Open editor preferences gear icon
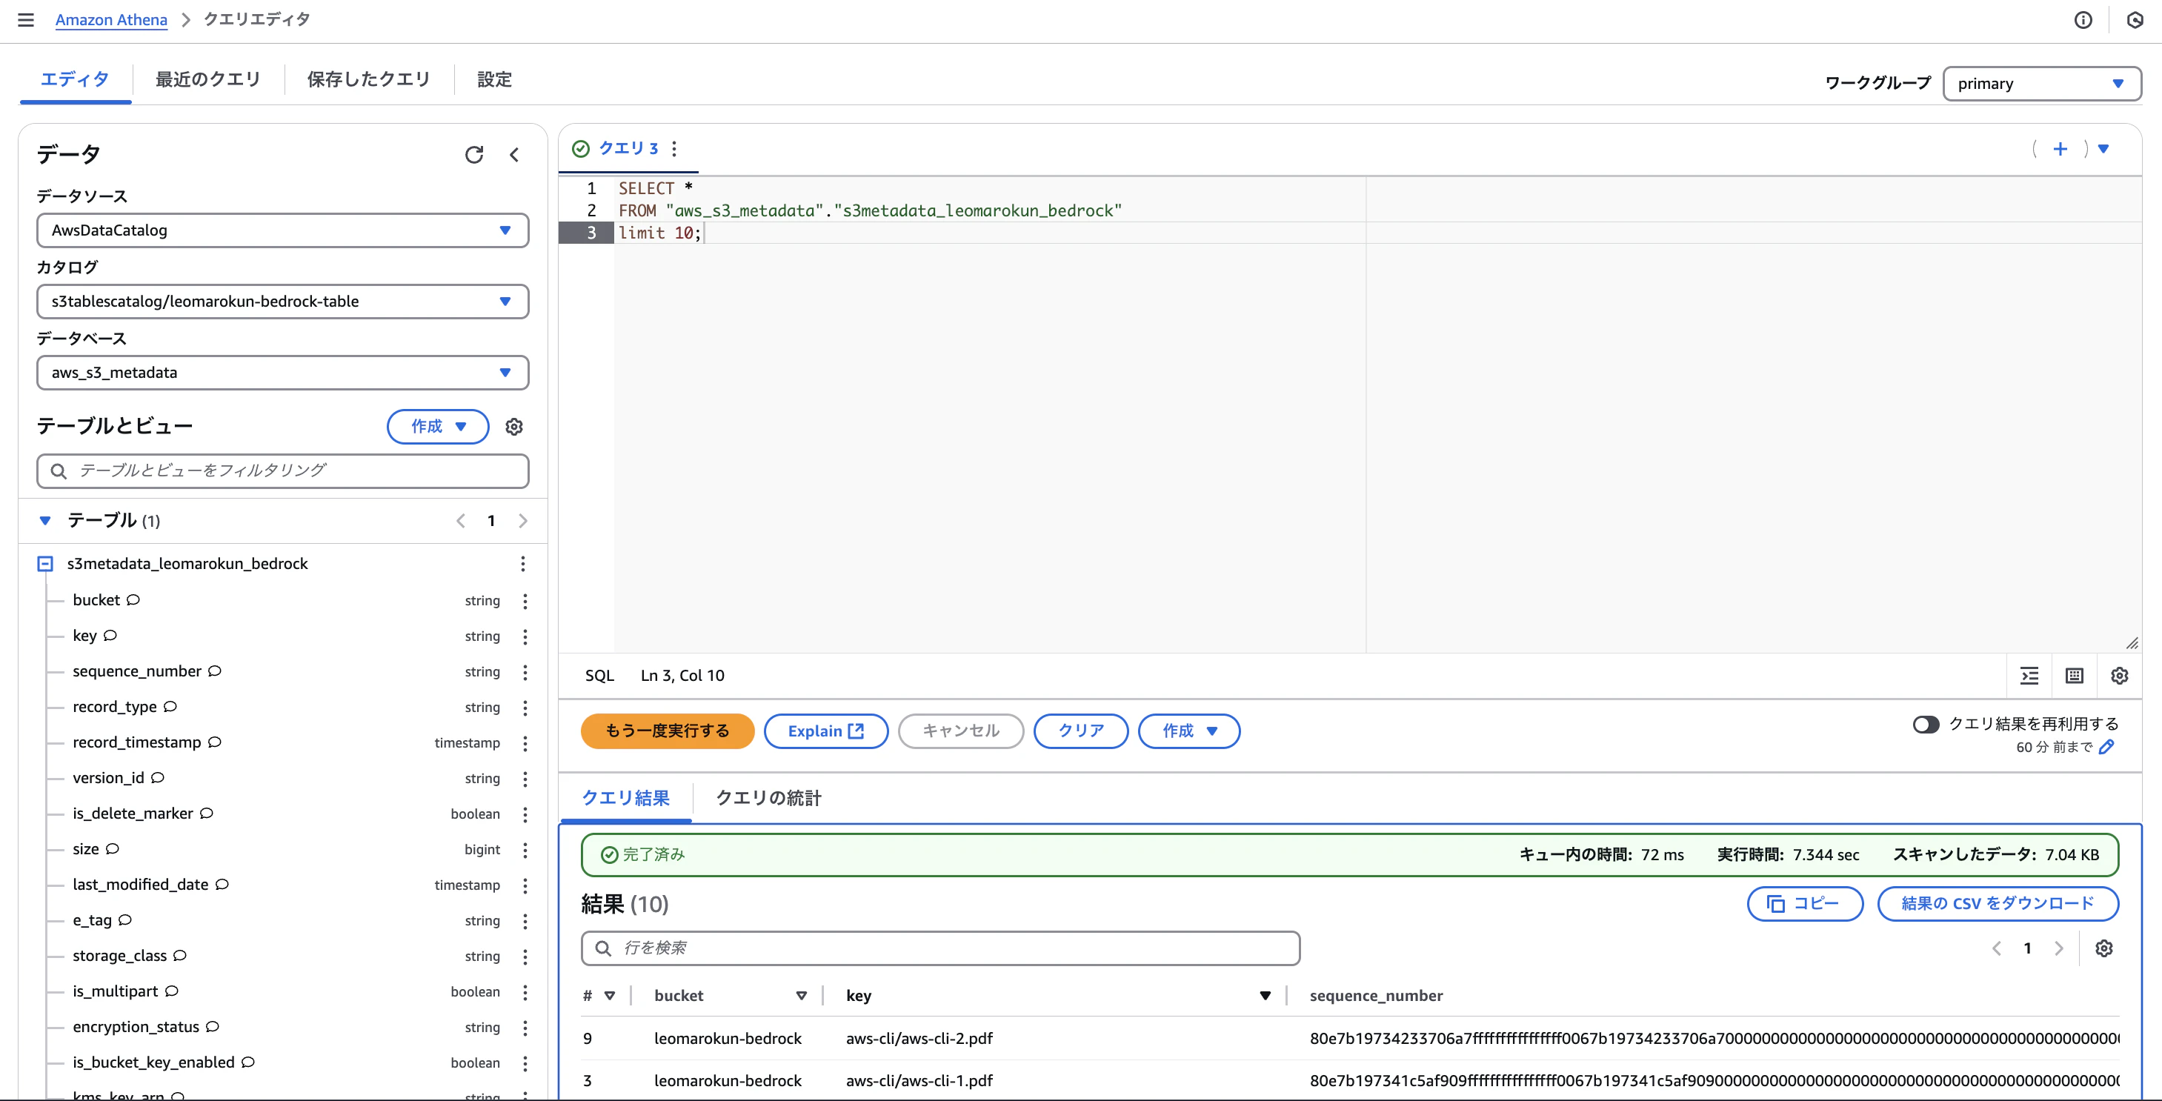Screen dimensions: 2162x1101 tap(2119, 676)
